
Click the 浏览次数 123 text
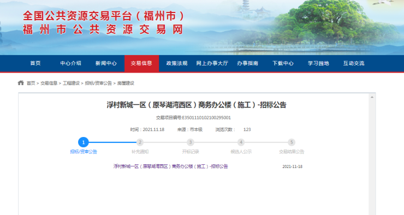(x=233, y=129)
